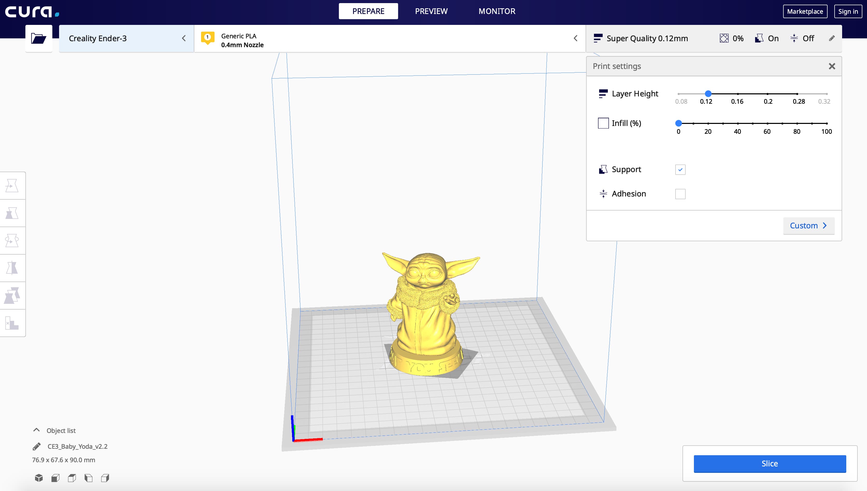Click the pencil edit icon in print settings bar
This screenshot has width=867, height=491.
point(832,38)
